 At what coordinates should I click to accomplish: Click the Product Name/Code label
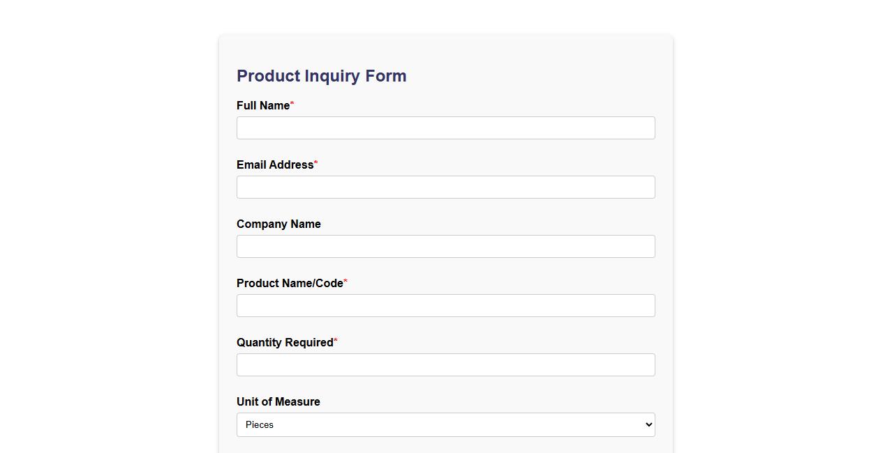(x=290, y=283)
